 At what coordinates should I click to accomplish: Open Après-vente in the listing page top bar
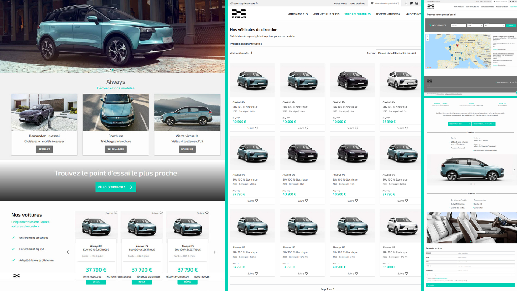340,4
